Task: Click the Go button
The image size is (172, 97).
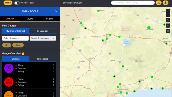Action: (7, 45)
